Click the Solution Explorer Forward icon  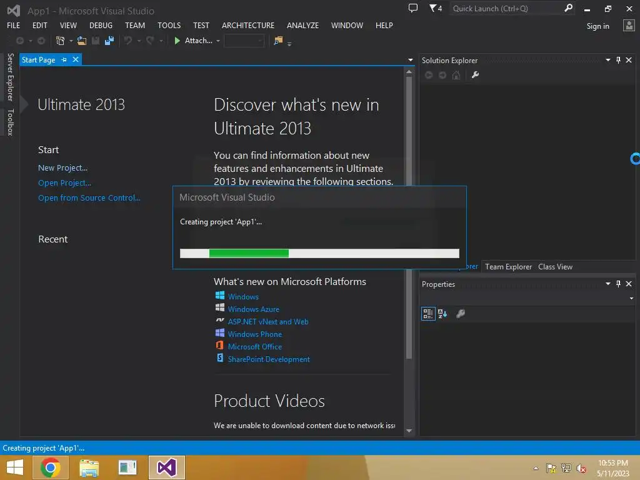(x=442, y=75)
